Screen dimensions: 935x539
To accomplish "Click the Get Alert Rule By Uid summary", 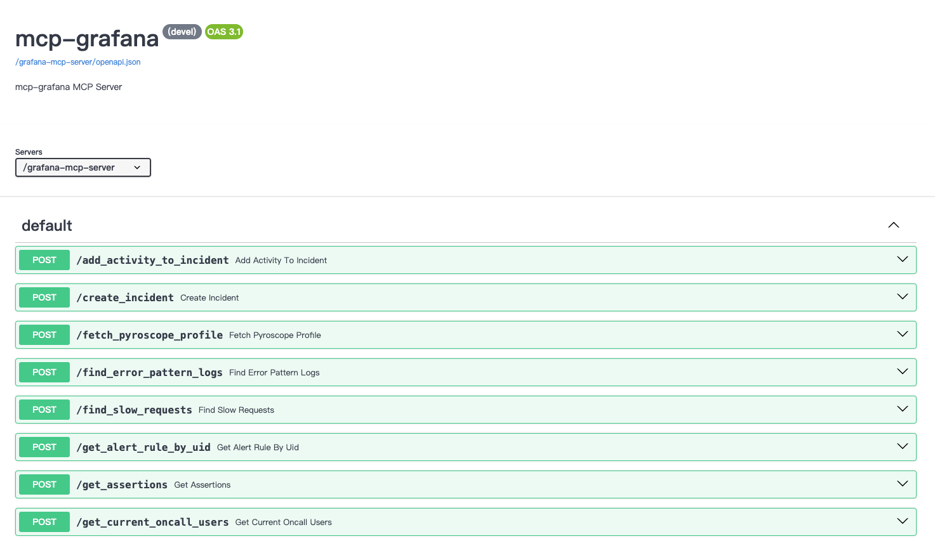I will point(258,448).
